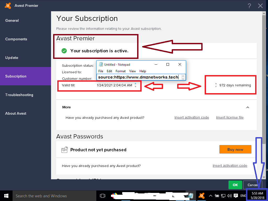Open the Windows Start button
Screen dimensions: 268x201
6,196
